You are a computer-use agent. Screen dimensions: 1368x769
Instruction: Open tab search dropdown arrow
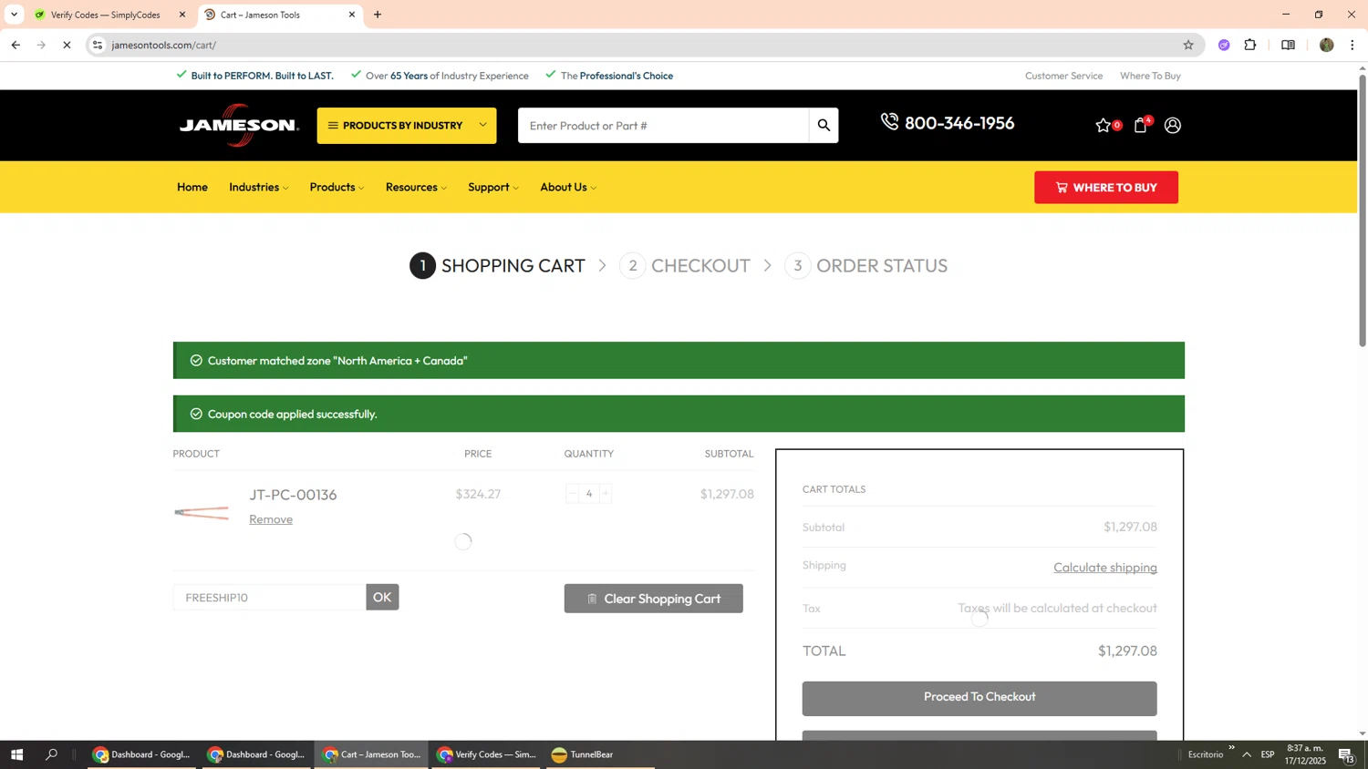(14, 15)
